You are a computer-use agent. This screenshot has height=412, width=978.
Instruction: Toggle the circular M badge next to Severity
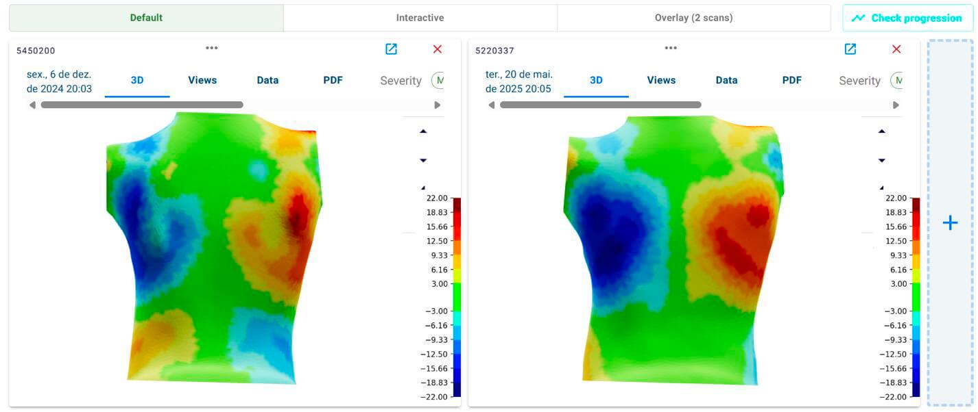tap(439, 79)
